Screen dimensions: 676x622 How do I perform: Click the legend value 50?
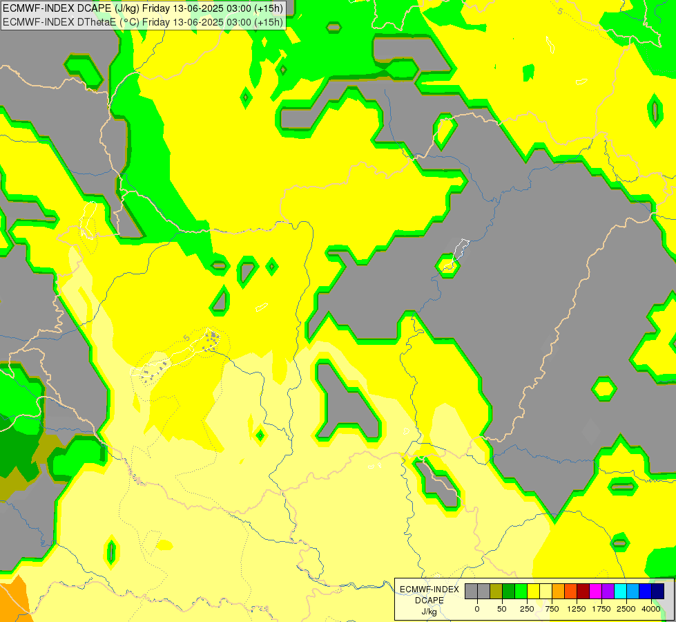[502, 609]
